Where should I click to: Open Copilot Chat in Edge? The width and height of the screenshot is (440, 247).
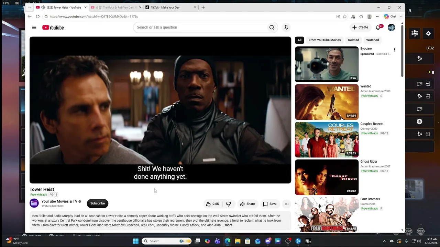[x=390, y=16]
